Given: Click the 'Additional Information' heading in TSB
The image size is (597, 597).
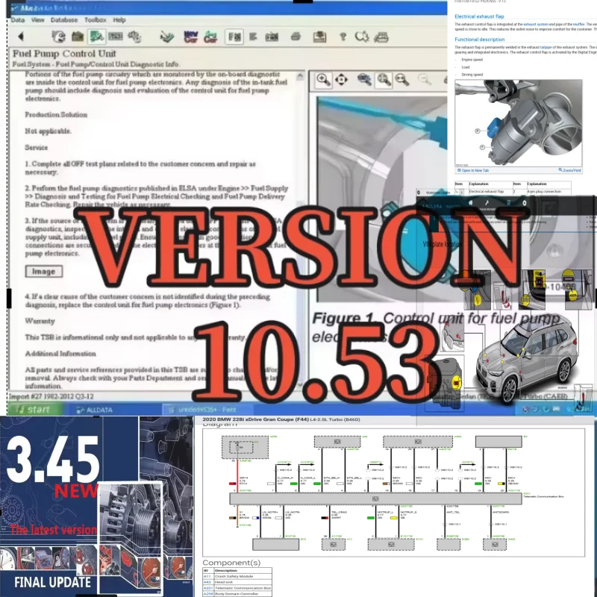Looking at the screenshot, I should pos(60,354).
